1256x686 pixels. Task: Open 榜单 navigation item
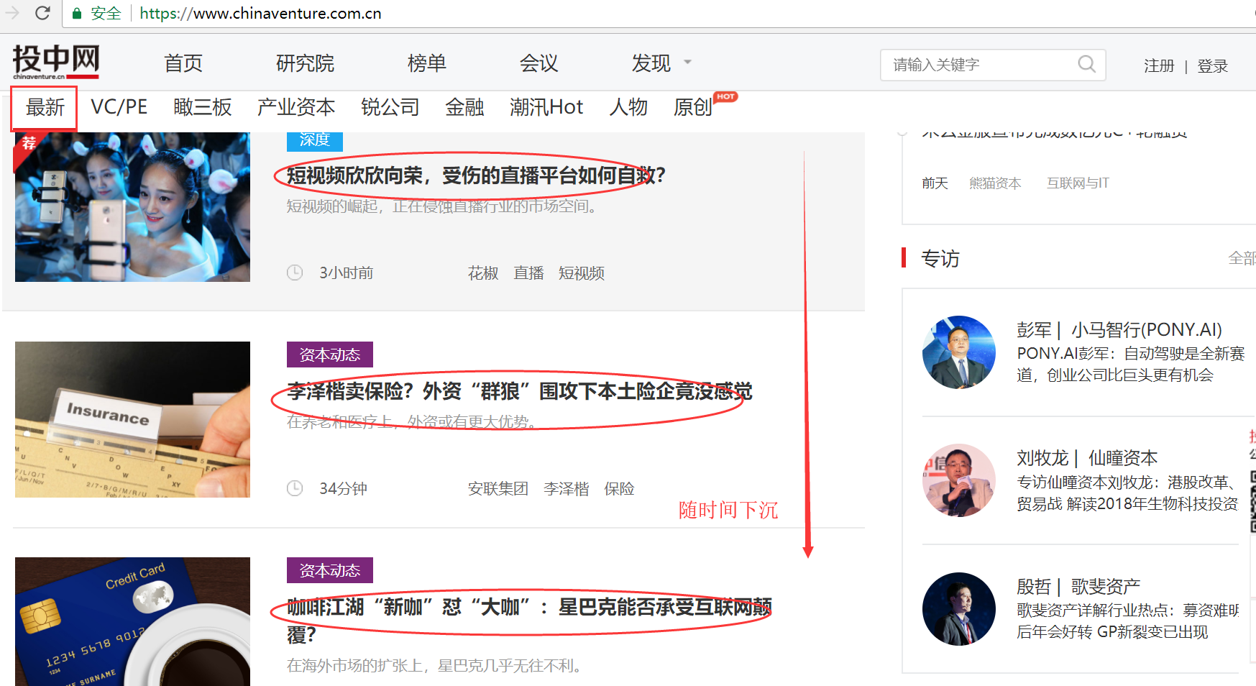[x=427, y=63]
